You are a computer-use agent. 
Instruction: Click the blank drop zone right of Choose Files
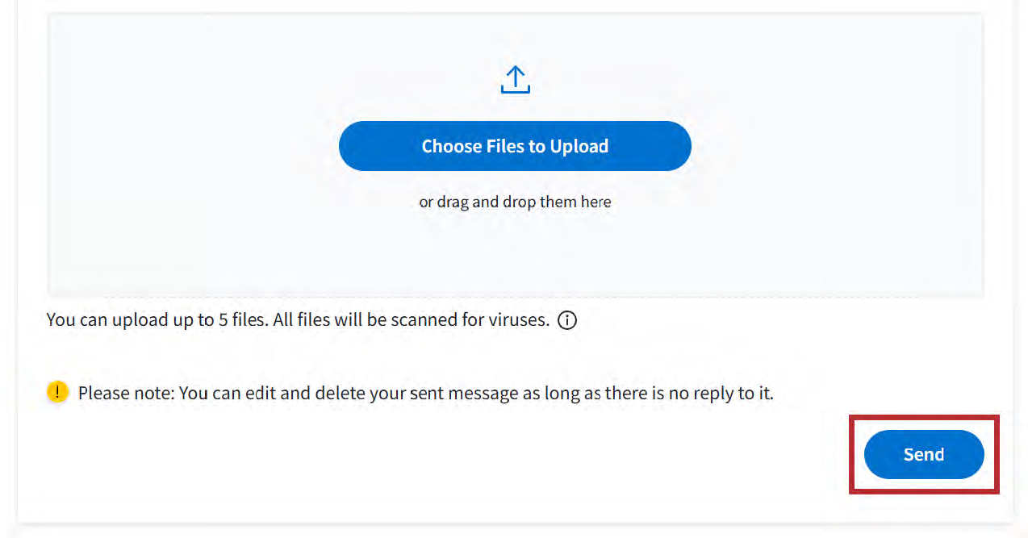831,146
